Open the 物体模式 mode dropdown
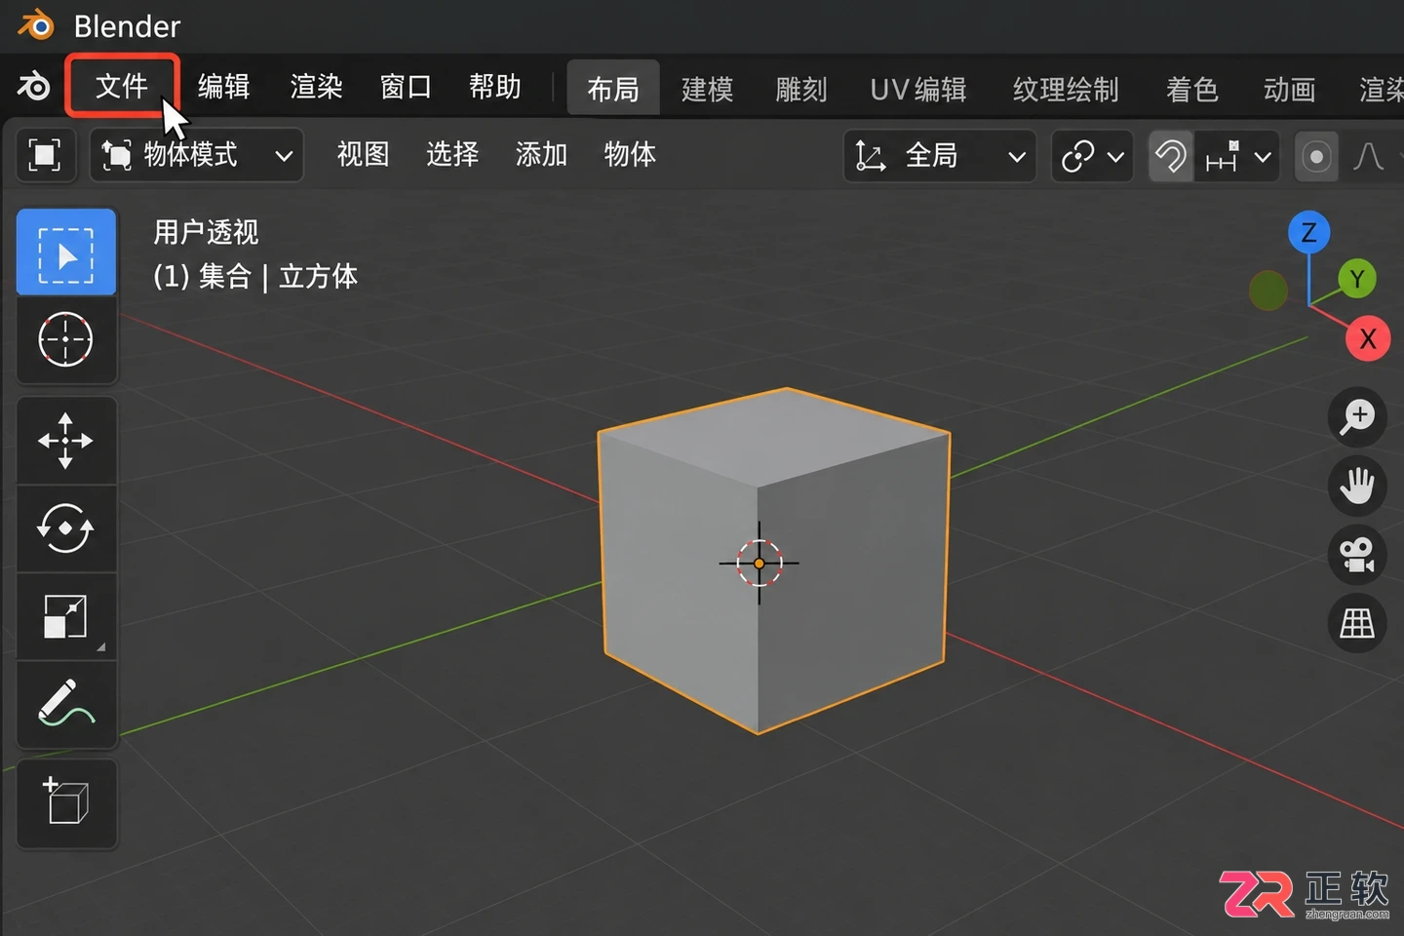 (x=197, y=155)
